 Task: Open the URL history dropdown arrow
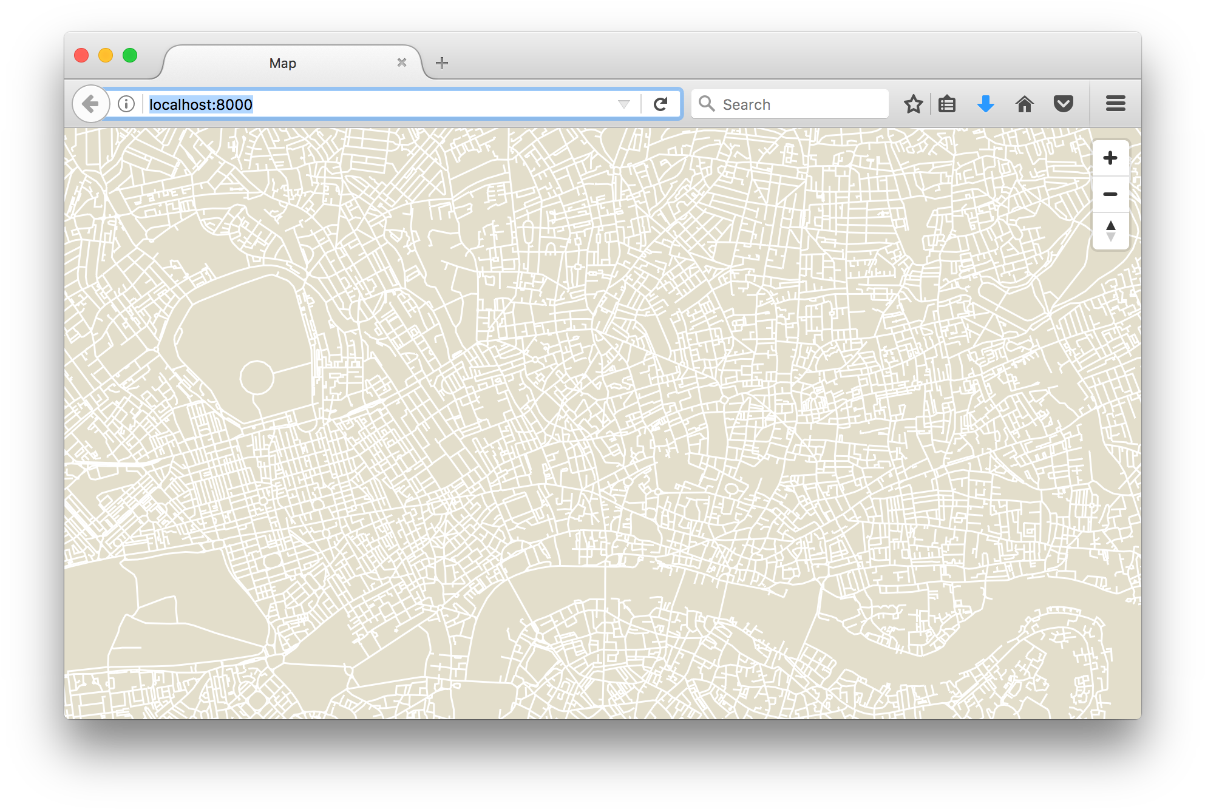[x=624, y=104]
